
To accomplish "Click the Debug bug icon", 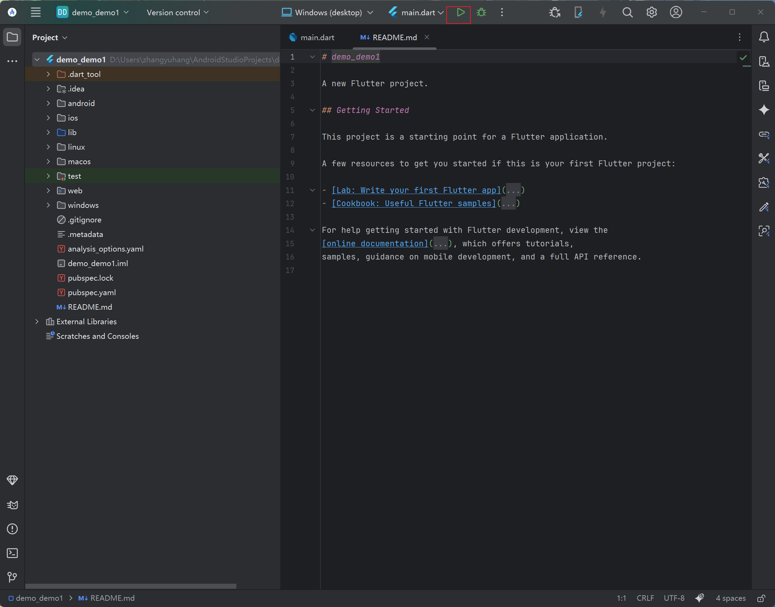I will pos(481,12).
